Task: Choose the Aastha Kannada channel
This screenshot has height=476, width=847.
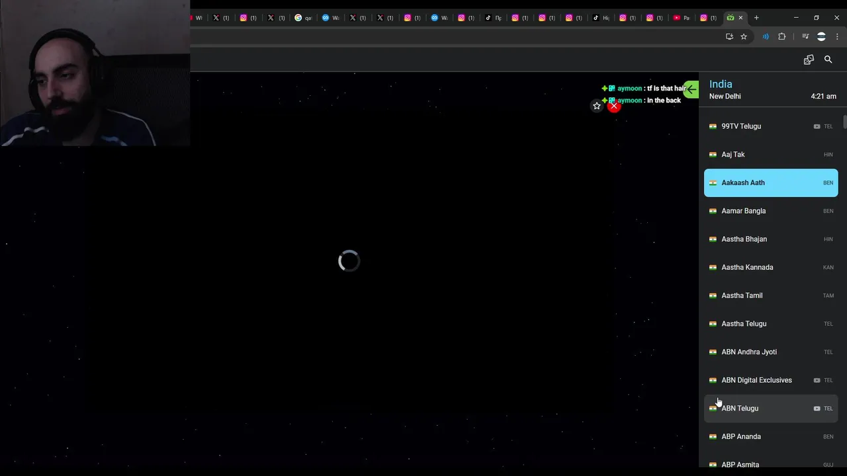Action: pyautogui.click(x=771, y=267)
